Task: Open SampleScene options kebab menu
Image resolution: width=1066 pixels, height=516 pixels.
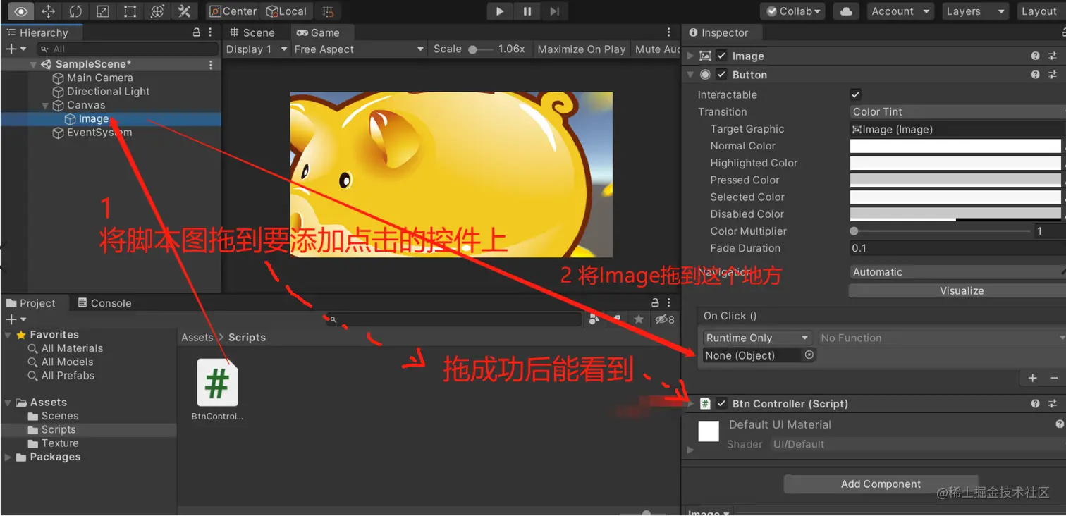Action: coord(210,64)
